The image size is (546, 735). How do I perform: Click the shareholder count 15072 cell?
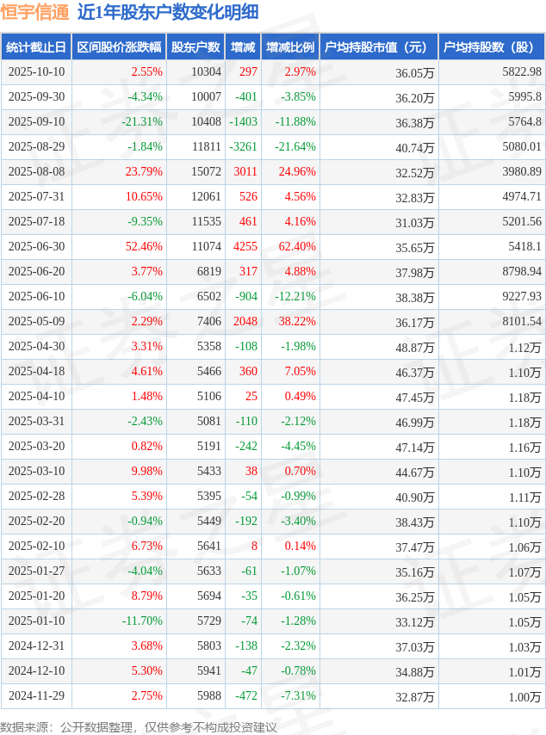coord(206,172)
